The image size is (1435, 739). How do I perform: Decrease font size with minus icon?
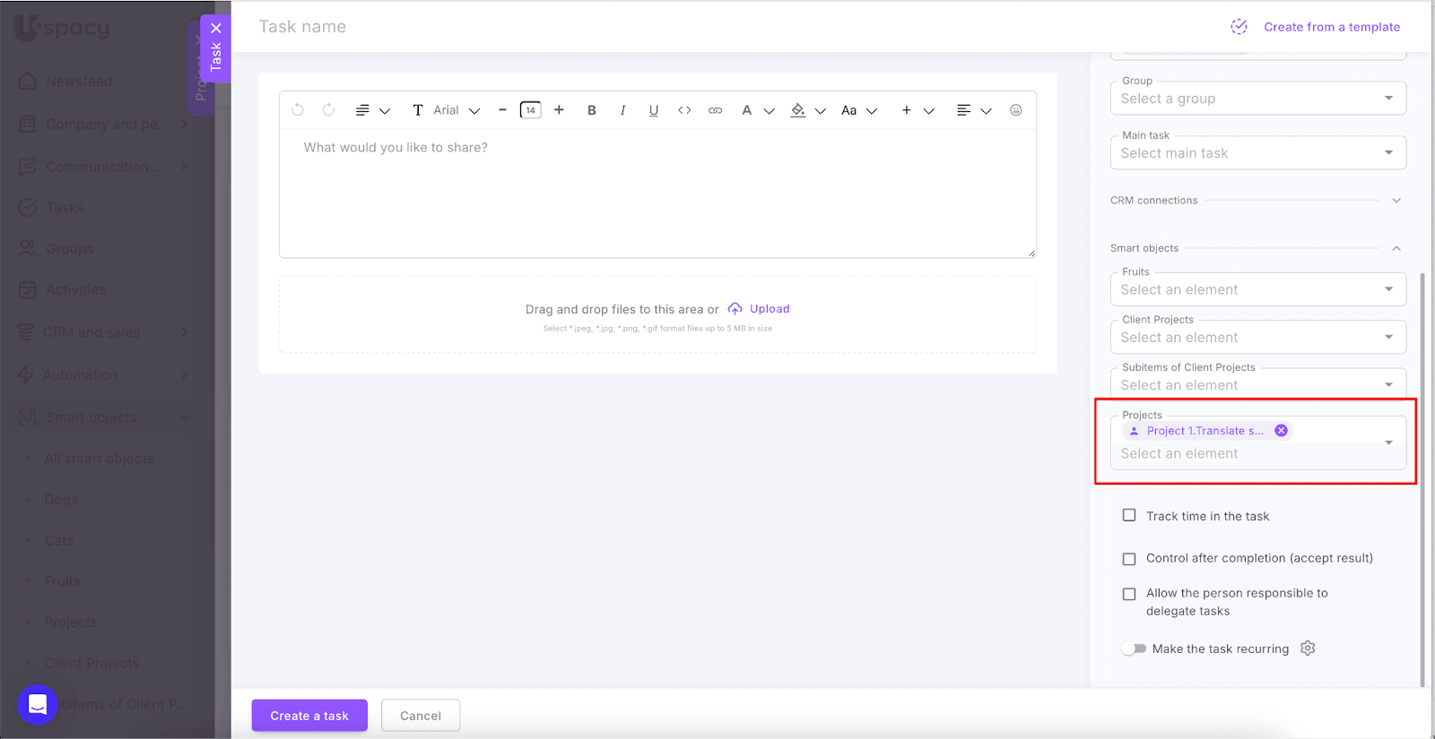click(x=502, y=110)
